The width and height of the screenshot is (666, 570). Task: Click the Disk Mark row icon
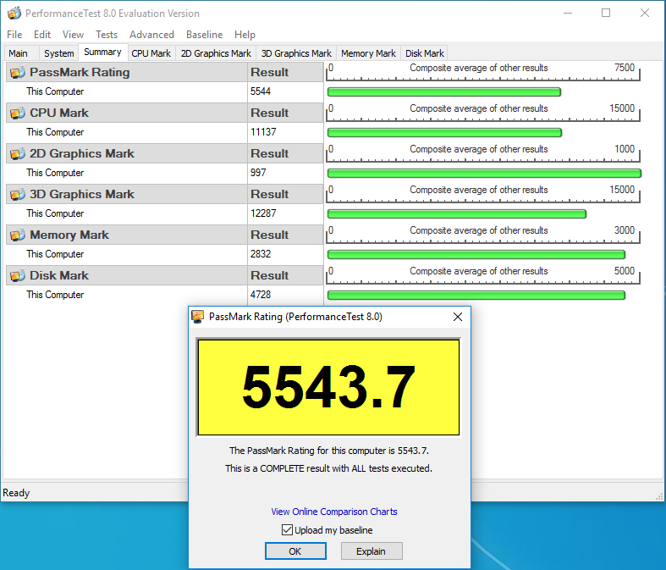click(x=18, y=275)
